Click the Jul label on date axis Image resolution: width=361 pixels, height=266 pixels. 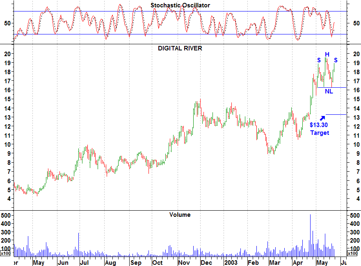[x=84, y=263]
